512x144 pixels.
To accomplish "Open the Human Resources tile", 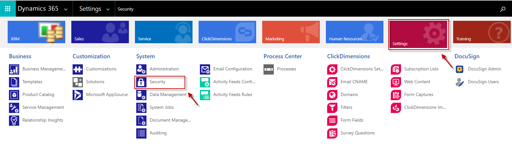I will tap(355, 32).
